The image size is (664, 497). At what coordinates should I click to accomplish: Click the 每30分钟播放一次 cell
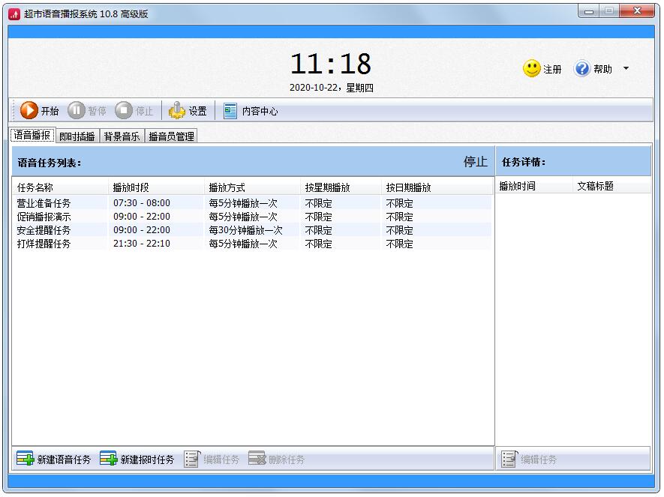click(245, 230)
